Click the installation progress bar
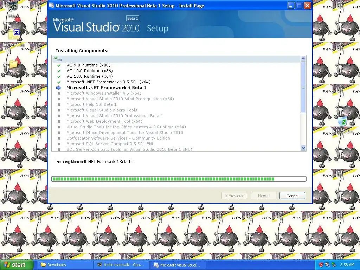360x270 pixels. pyautogui.click(x=179, y=179)
